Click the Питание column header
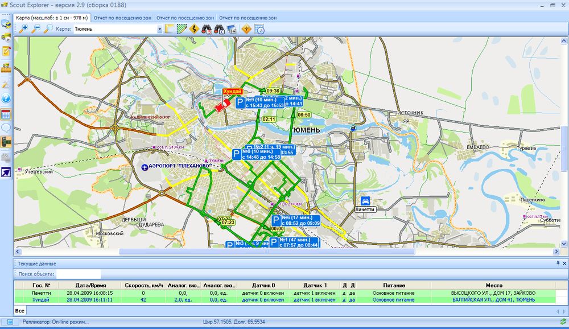This screenshot has width=569, height=329. click(394, 285)
